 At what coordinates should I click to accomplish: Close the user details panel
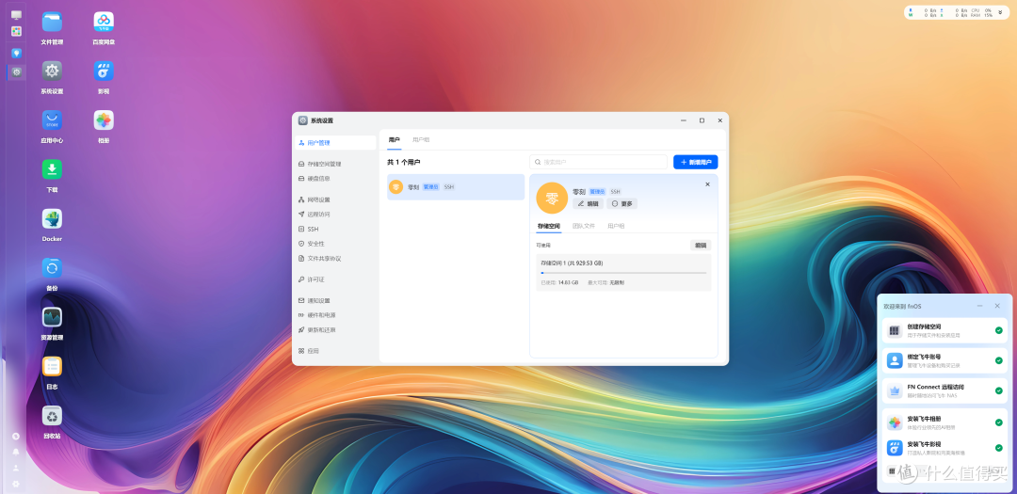click(x=707, y=184)
